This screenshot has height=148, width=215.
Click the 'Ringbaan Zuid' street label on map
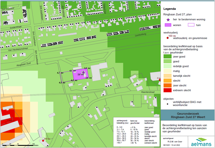click(x=23, y=64)
